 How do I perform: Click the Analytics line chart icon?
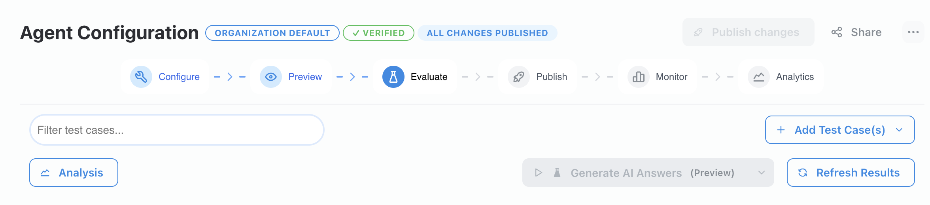(759, 77)
